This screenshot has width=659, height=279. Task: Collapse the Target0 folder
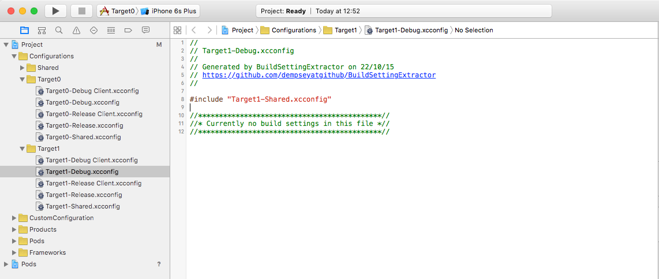(x=23, y=79)
